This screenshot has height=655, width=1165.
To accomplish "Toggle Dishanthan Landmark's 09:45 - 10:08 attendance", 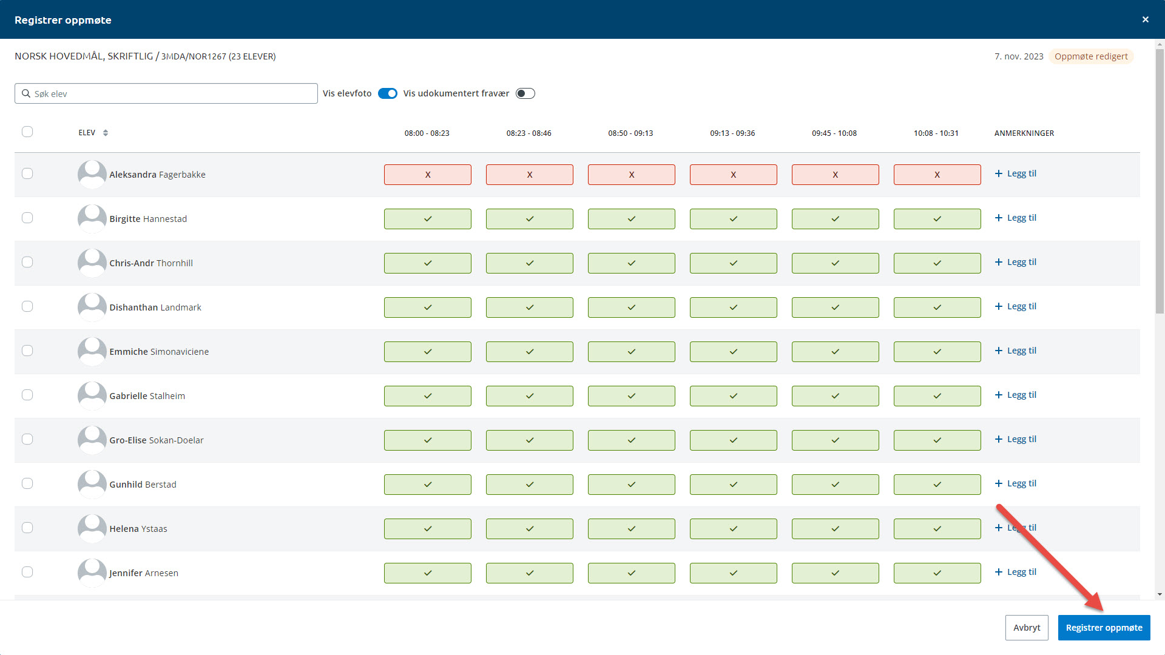I will pyautogui.click(x=836, y=307).
